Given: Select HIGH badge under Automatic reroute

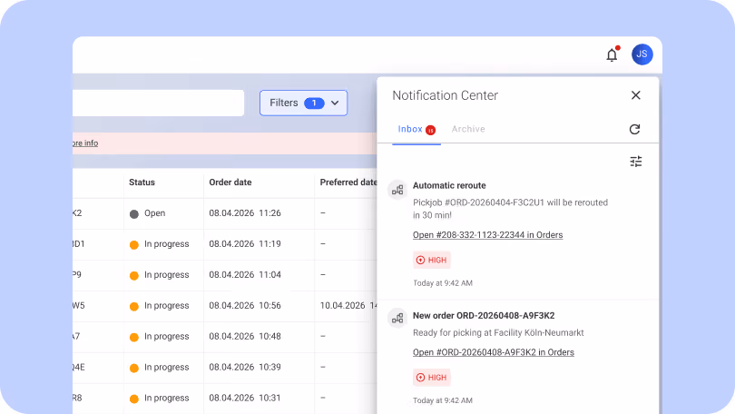Looking at the screenshot, I should coord(432,261).
